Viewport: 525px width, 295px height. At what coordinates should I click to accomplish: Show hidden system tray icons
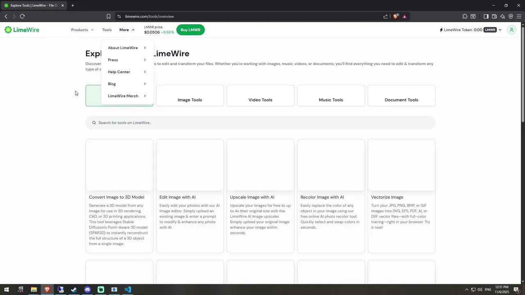click(x=466, y=290)
